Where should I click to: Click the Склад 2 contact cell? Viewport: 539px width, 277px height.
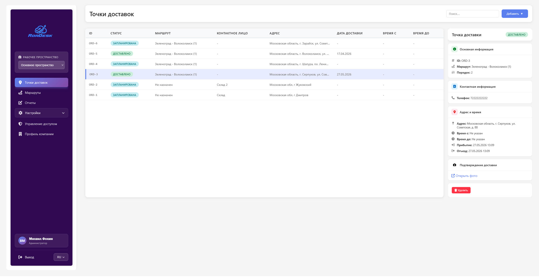(x=222, y=85)
